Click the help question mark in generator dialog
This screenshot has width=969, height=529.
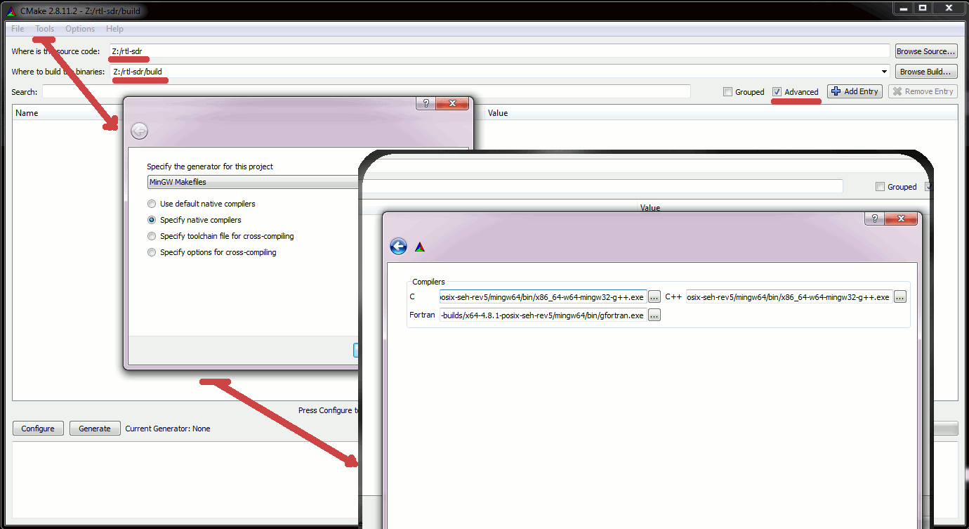(426, 103)
